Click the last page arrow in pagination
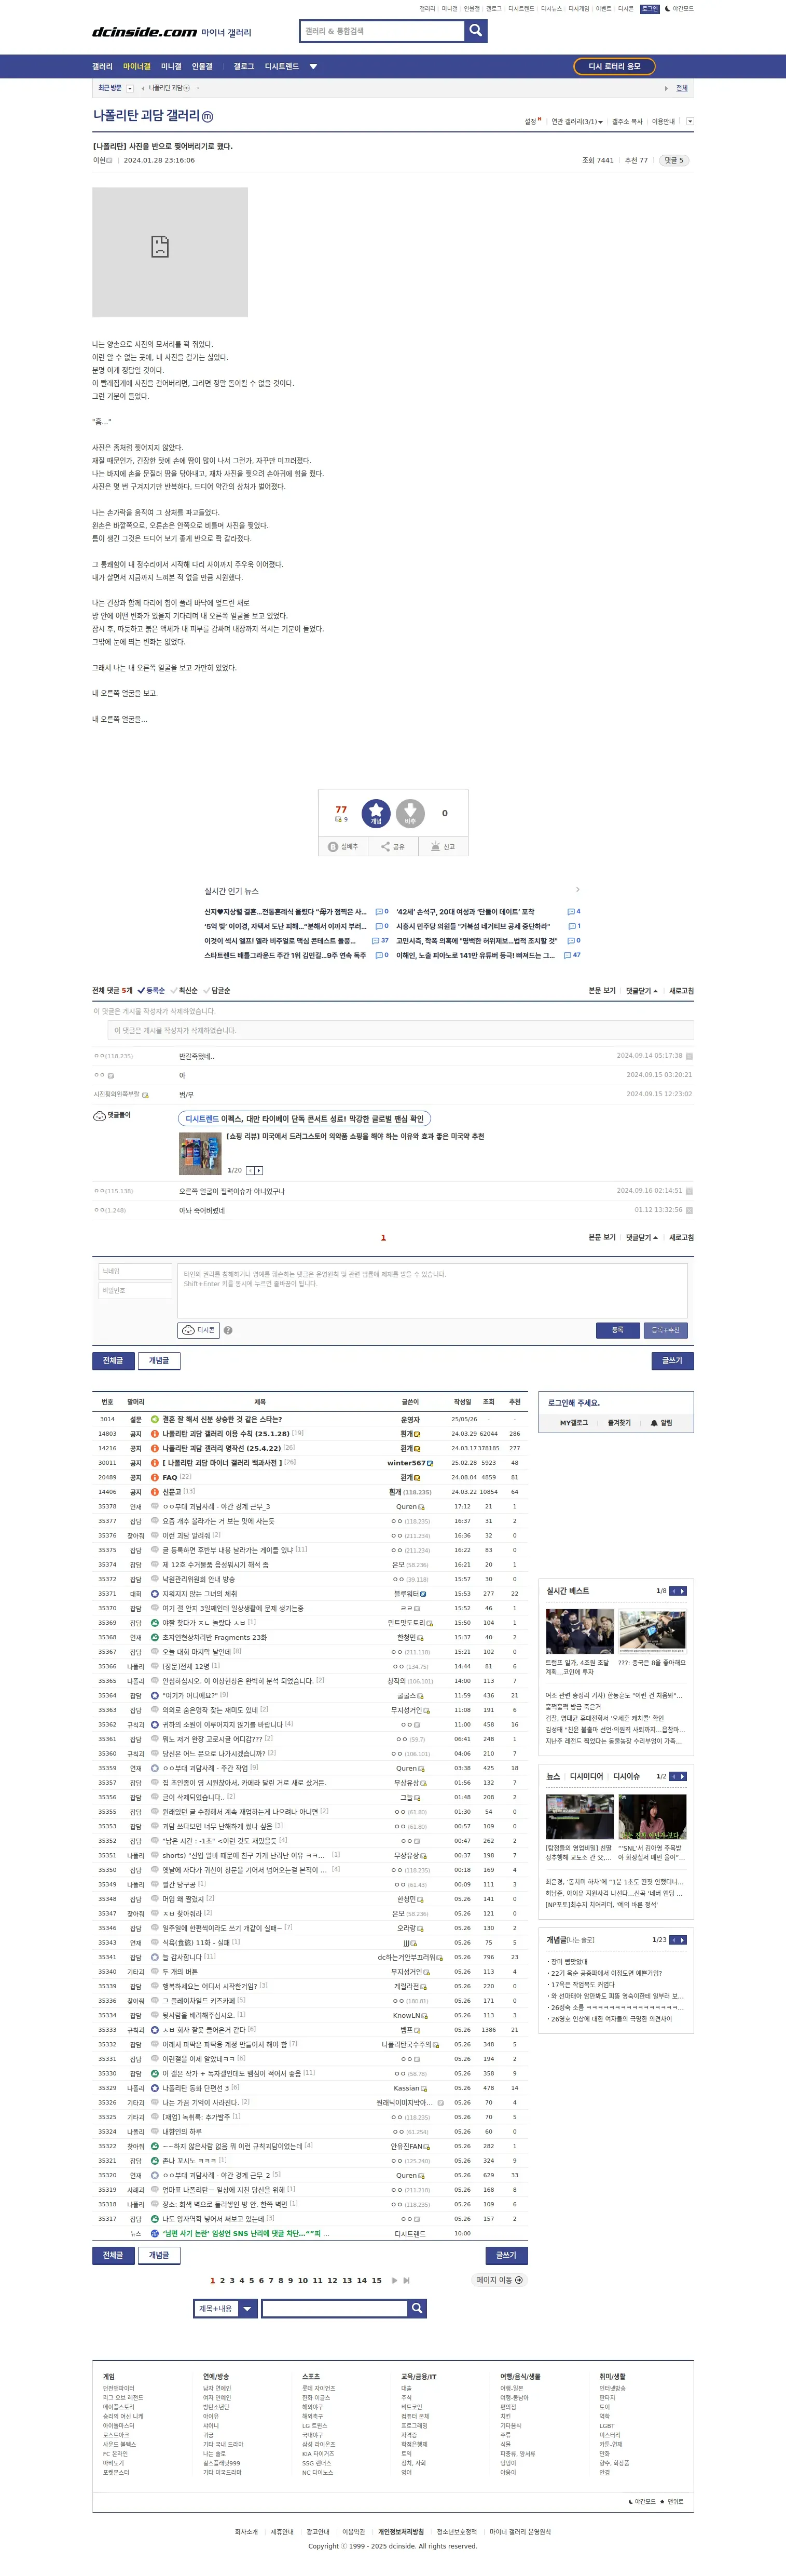Image resolution: width=786 pixels, height=2576 pixels. tap(406, 2281)
